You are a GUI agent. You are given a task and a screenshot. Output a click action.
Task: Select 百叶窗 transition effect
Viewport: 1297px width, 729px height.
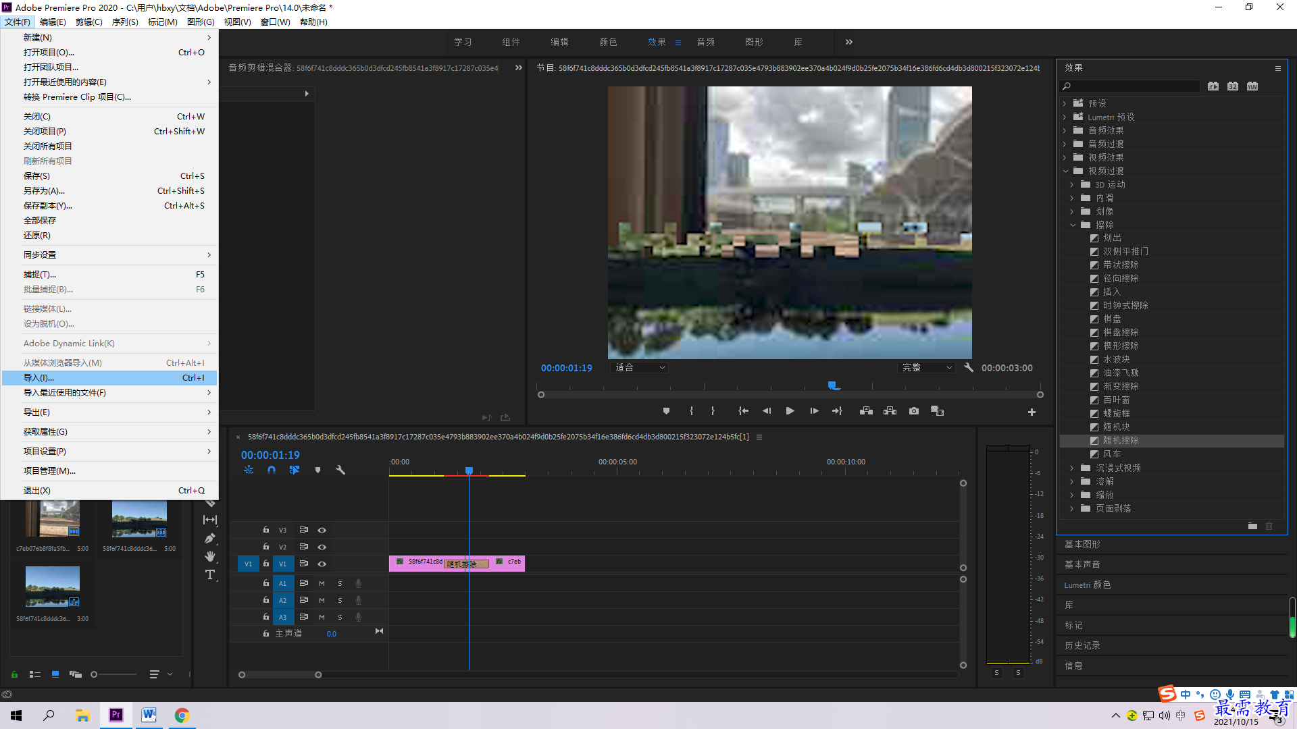tap(1116, 400)
